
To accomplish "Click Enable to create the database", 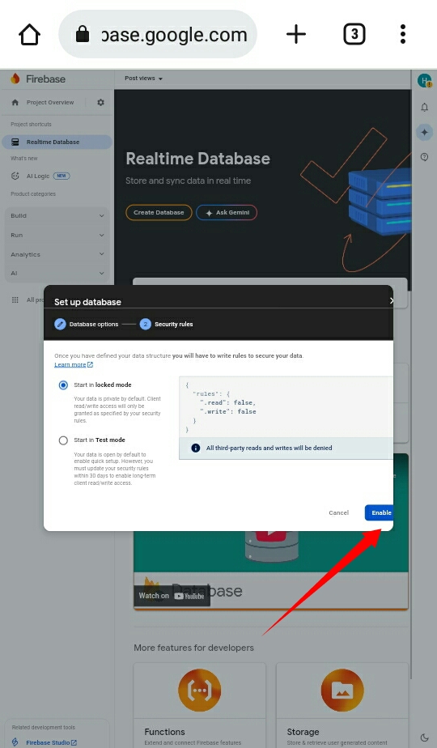I will coord(380,512).
